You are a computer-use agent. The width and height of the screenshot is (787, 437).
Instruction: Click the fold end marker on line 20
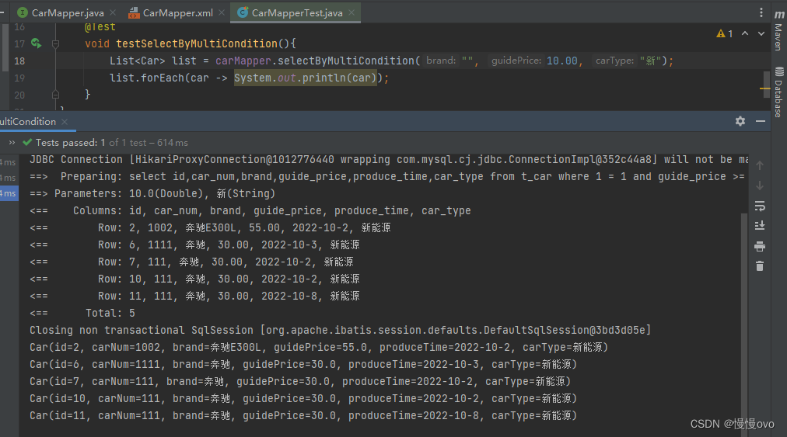56,94
